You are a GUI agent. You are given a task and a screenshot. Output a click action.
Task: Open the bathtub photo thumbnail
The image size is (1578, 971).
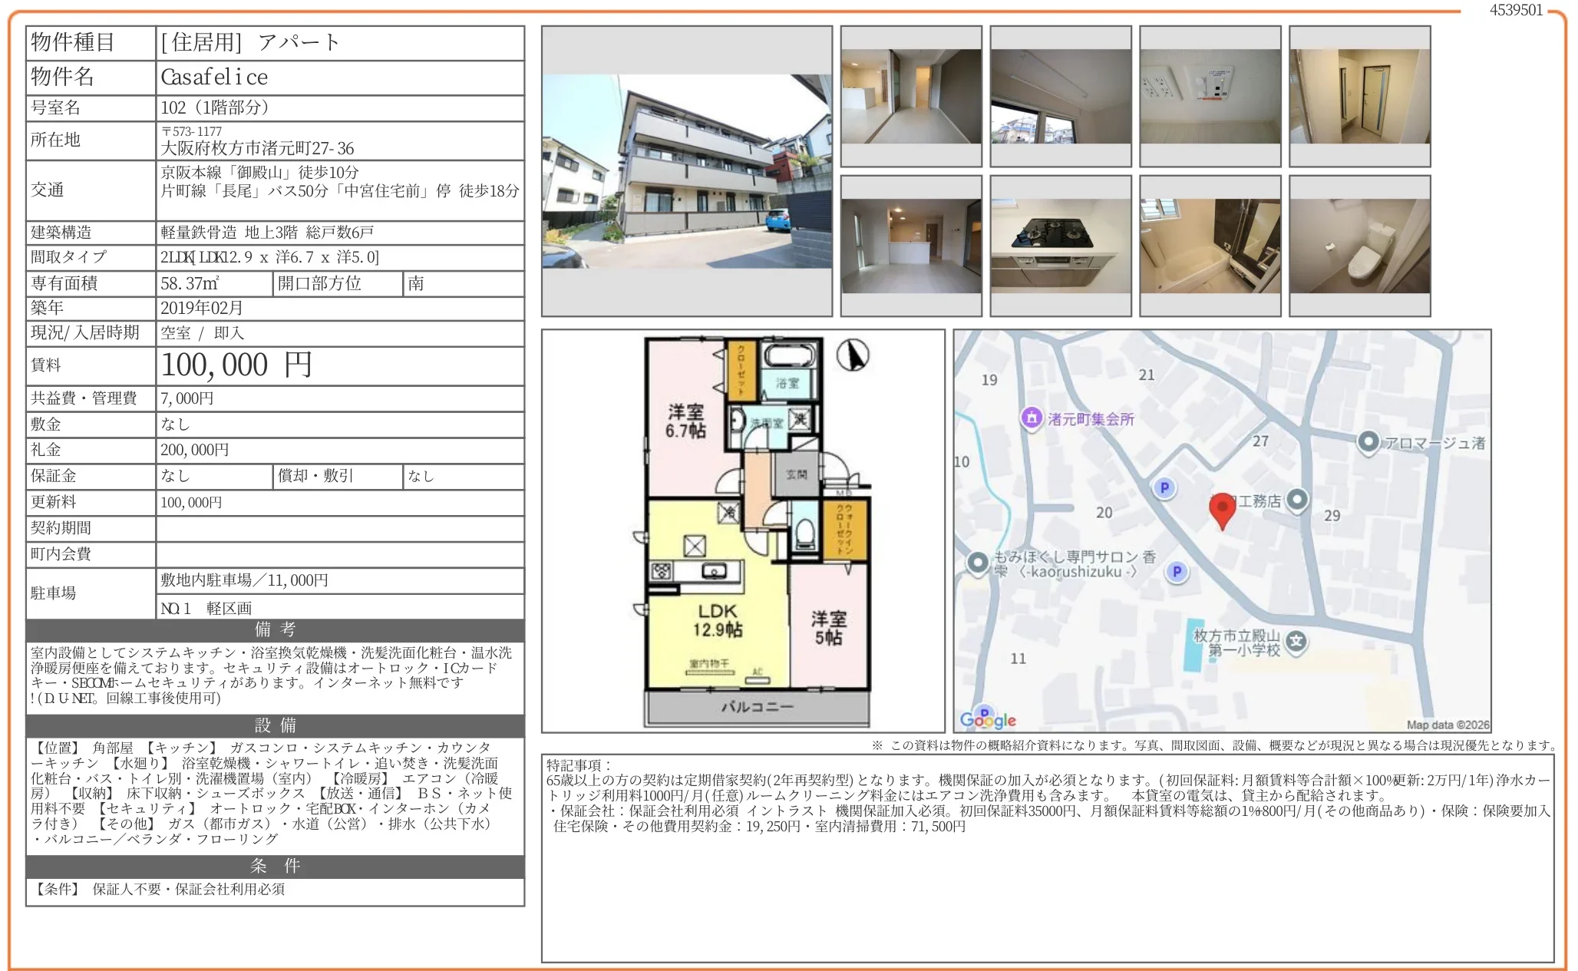(1209, 244)
